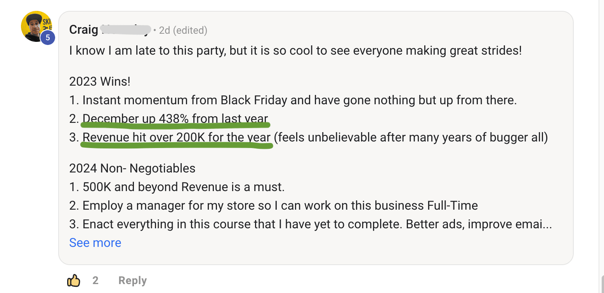Image resolution: width=604 pixels, height=293 pixels.
Task: View who liked via the count 2
Action: [x=95, y=280]
